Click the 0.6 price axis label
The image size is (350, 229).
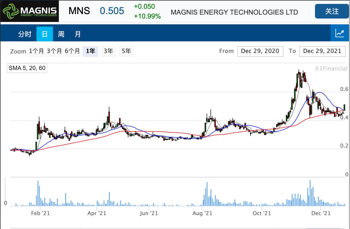344,89
